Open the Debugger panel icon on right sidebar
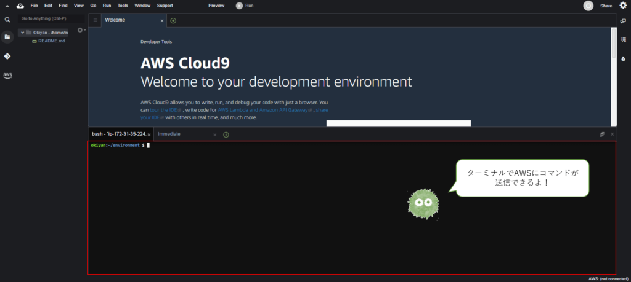 click(623, 59)
